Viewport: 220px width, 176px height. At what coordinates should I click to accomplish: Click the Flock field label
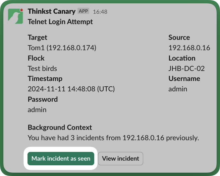[37, 58]
